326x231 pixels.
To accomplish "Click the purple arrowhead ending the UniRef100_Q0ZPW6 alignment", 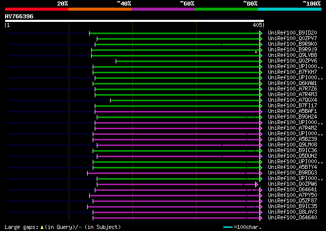I will point(257,185).
